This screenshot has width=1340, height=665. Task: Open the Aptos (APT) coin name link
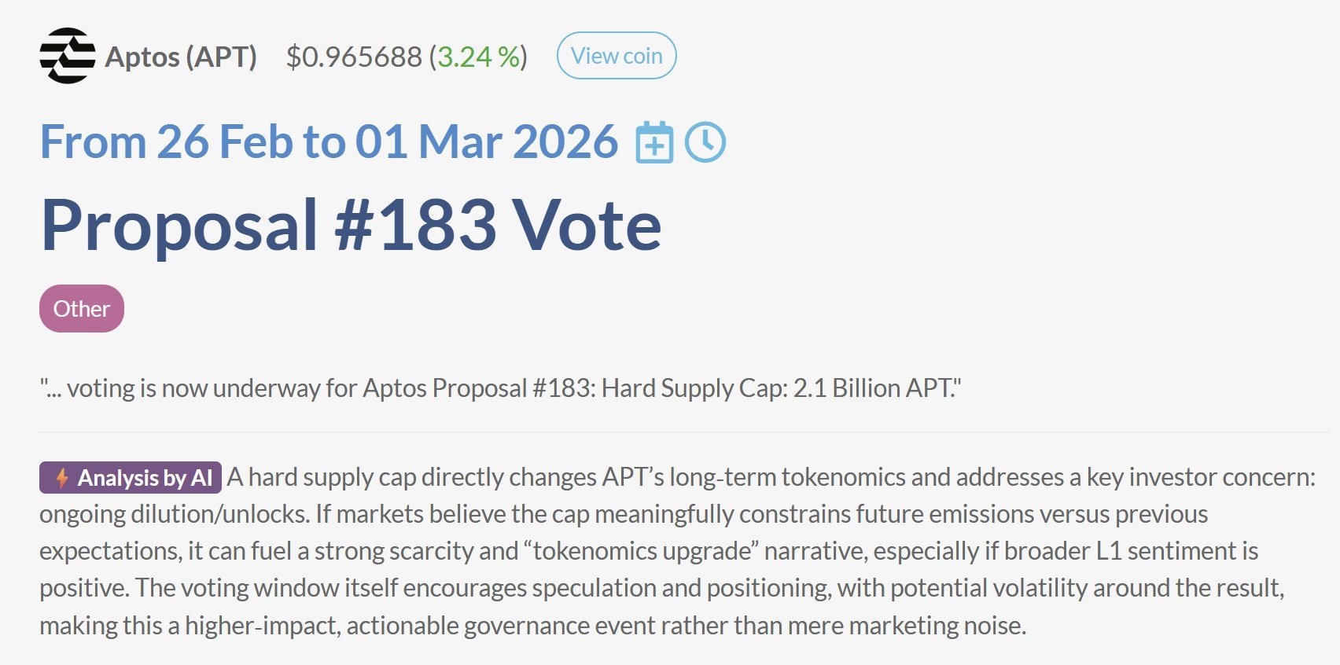point(181,57)
